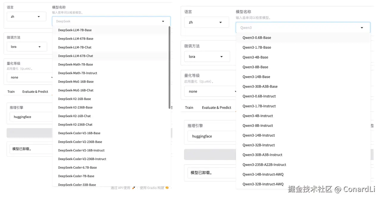
Task: Switch to Evaluate & Predict tab, Qwen3 panel
Action: pos(216,108)
